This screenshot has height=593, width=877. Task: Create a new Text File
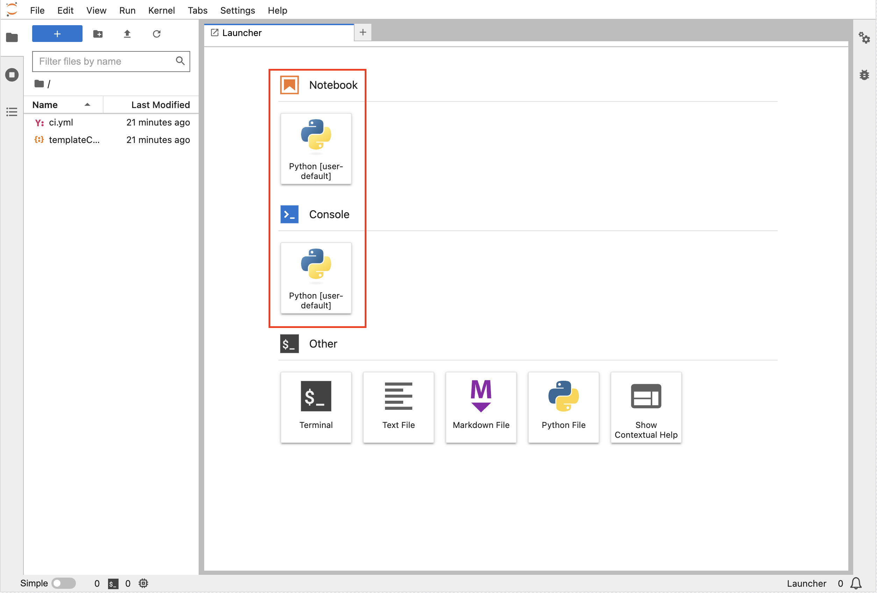tap(399, 407)
